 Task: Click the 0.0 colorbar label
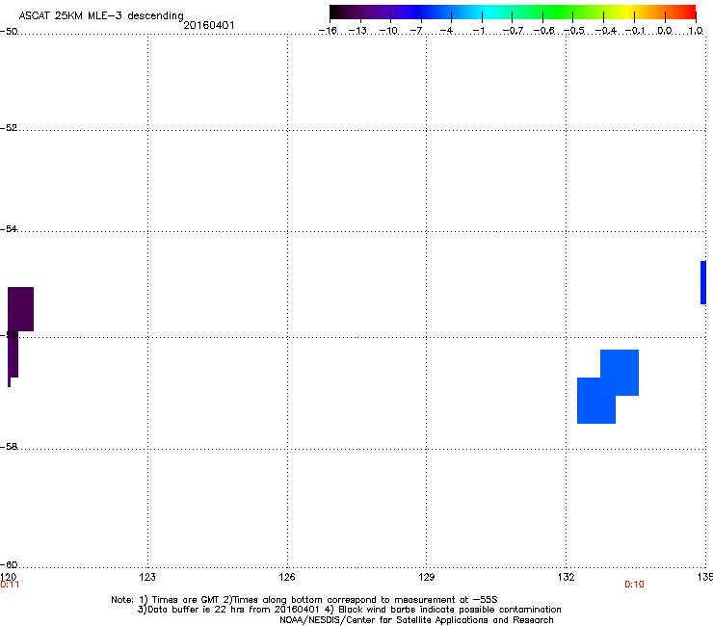(665, 31)
